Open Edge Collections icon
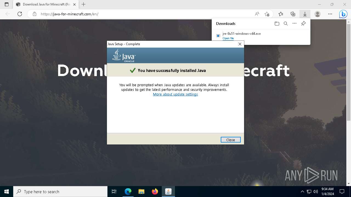Viewport: 351px width, 197px height. pyautogui.click(x=293, y=14)
